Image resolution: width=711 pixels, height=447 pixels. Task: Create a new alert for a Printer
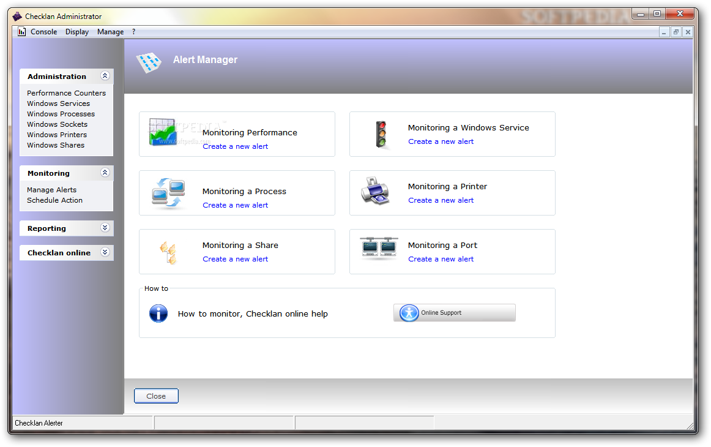[x=441, y=200]
